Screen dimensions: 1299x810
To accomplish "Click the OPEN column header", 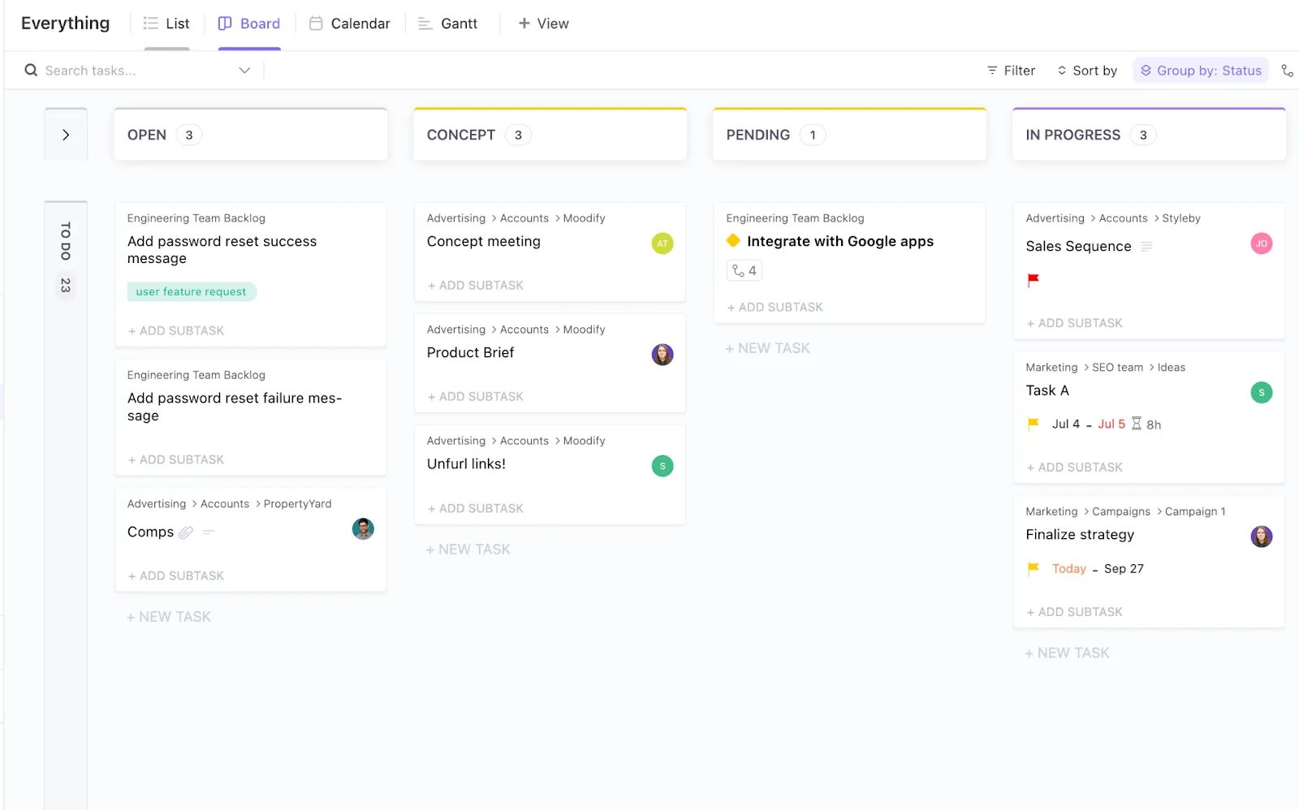I will [251, 135].
